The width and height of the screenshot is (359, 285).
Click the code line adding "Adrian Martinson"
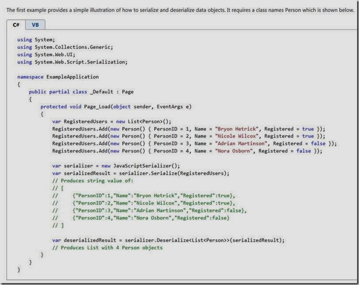(x=194, y=144)
